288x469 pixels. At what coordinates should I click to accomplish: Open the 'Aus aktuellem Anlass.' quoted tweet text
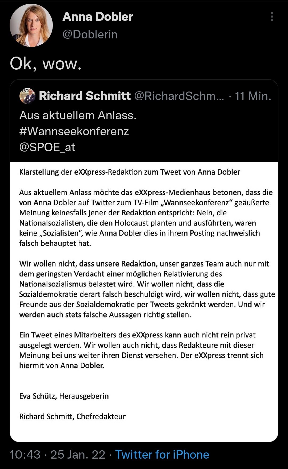[78, 115]
